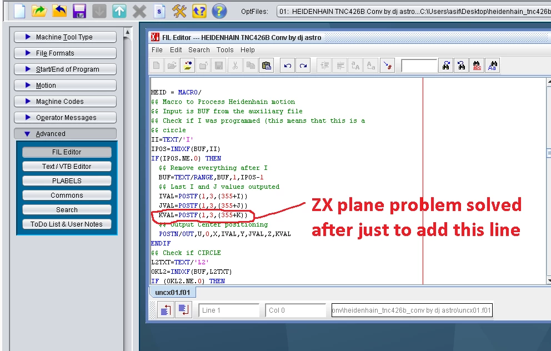Click the go to line number arrow-# icon
Image resolution: width=551 pixels, height=351 pixels.
tap(388, 66)
